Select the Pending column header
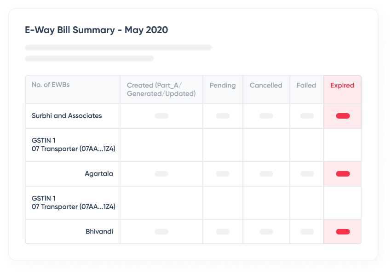Viewport: 391px width, 274px height. tap(223, 86)
